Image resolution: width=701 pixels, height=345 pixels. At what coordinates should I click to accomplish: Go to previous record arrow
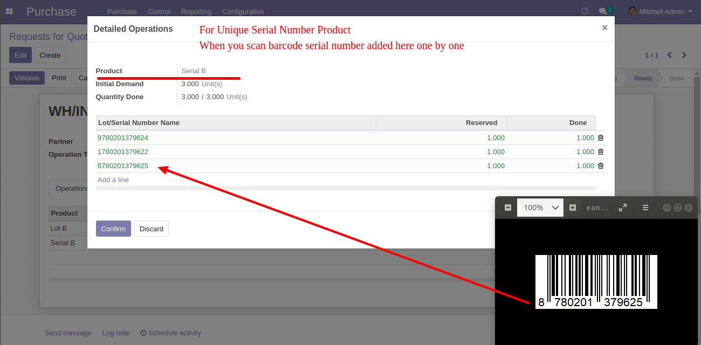coord(670,55)
